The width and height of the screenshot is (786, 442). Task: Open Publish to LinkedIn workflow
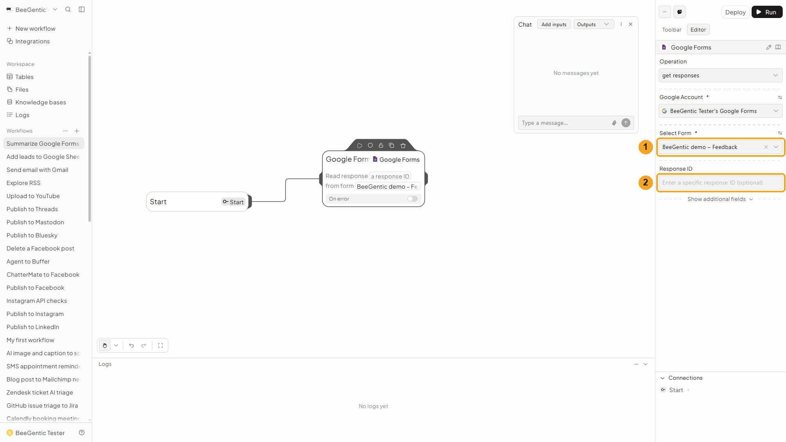coord(33,327)
